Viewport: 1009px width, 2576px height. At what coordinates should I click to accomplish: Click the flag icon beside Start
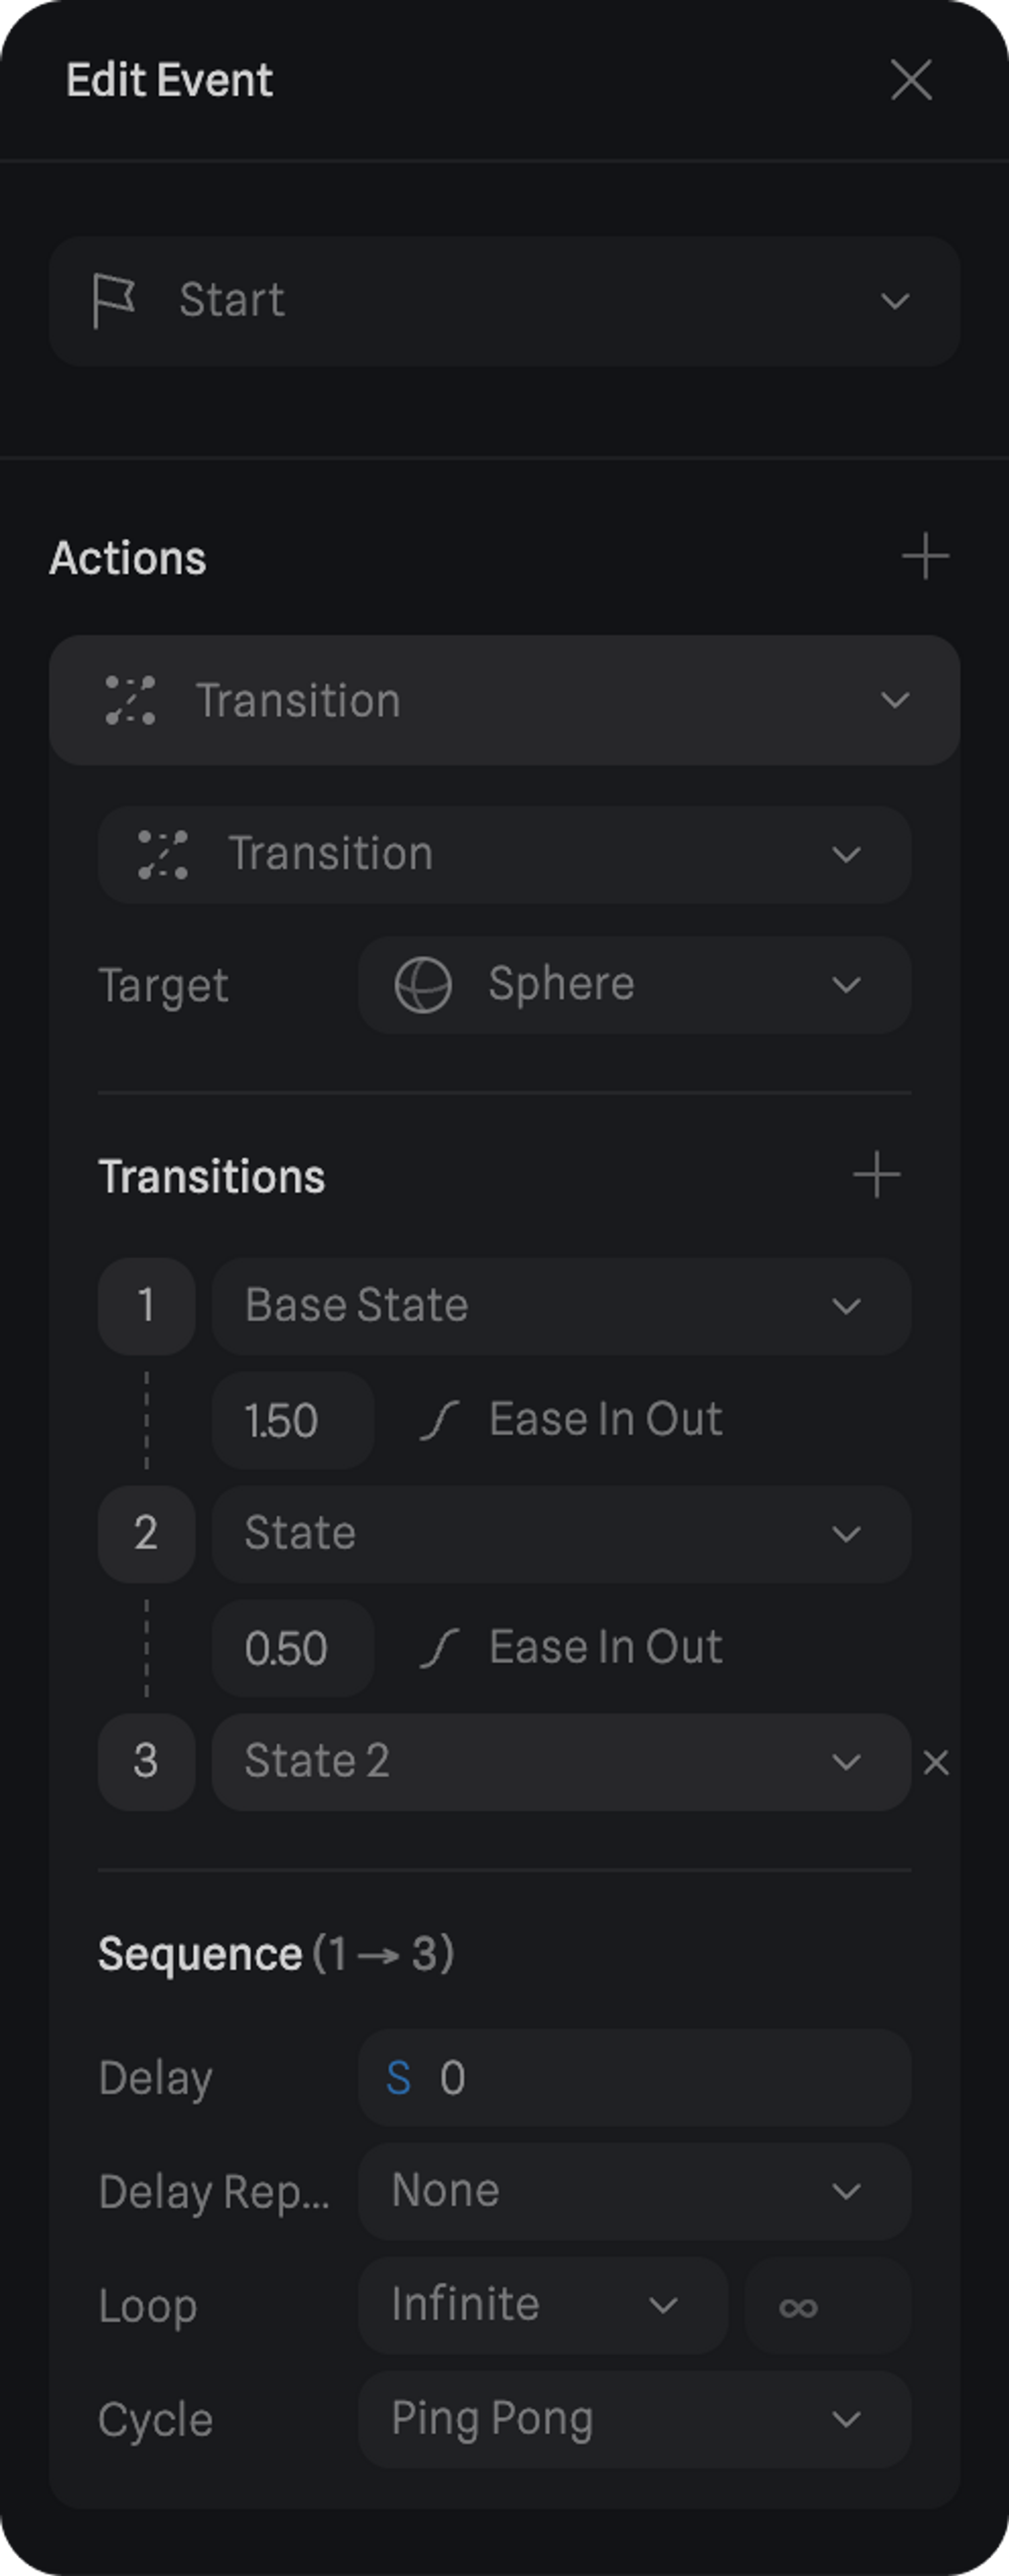(x=113, y=300)
